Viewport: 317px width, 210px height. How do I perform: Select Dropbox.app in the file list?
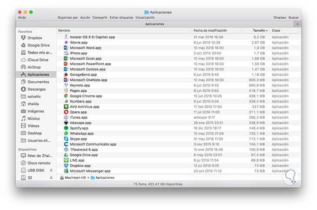[178, 166]
